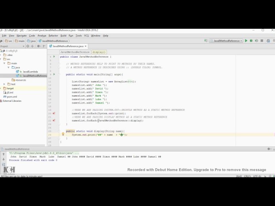The width and height of the screenshot is (275, 206).
Task: Close the JavaMethodReference.java editor tab
Action: coord(86,46)
